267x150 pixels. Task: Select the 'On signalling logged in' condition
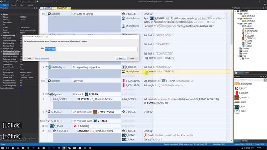[86, 67]
